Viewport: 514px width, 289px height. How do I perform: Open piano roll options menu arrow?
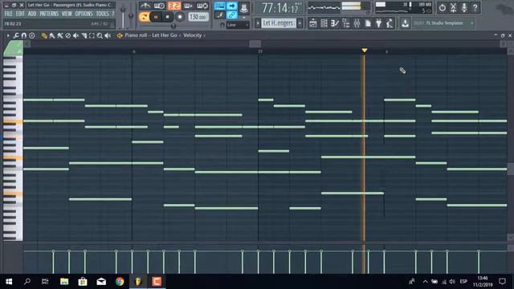tap(8, 35)
